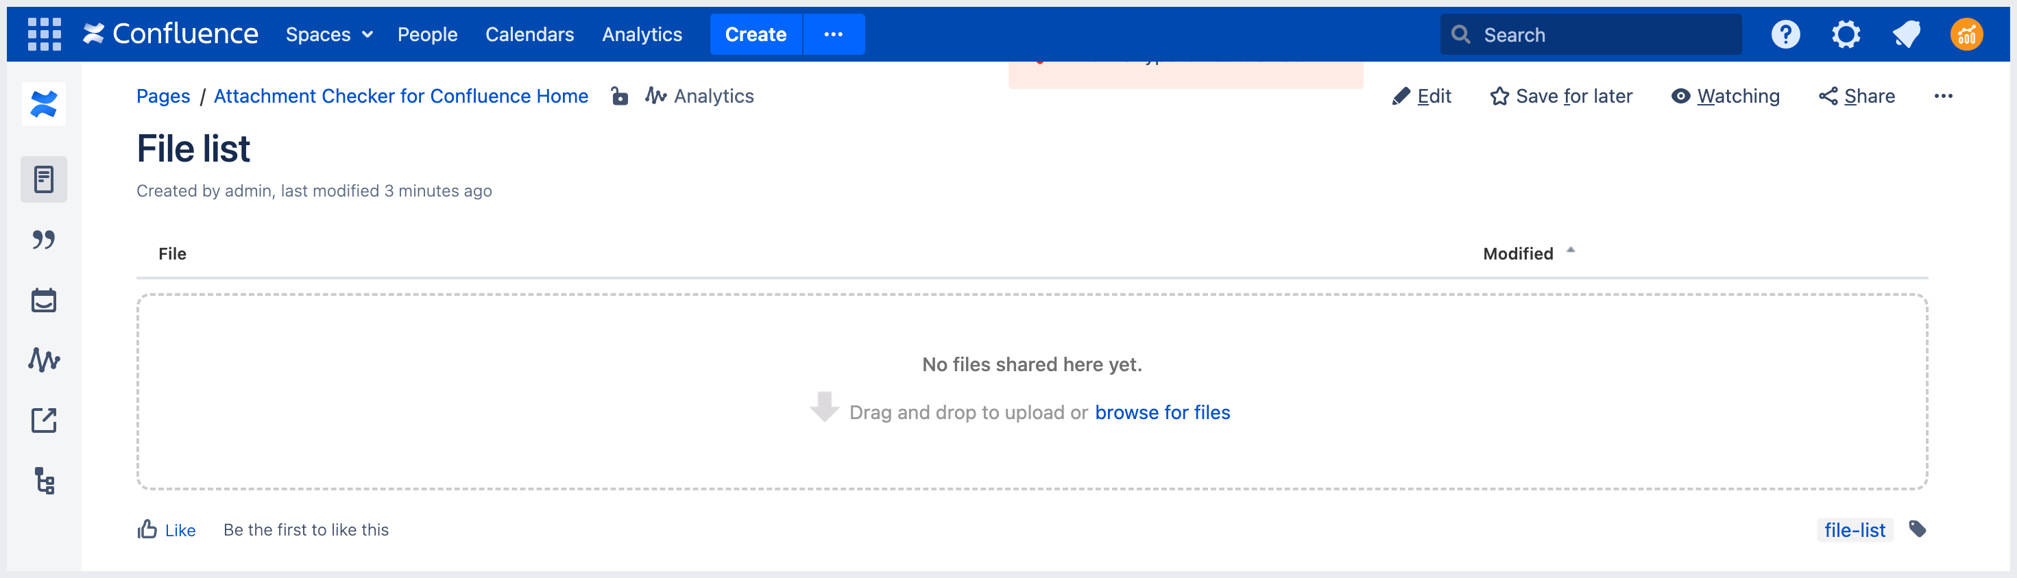This screenshot has width=2017, height=578.
Task: Click the space shortcuts external-link icon
Action: [x=44, y=420]
